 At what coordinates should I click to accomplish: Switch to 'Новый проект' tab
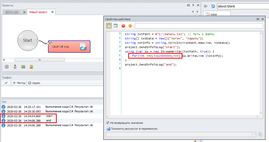(38, 12)
